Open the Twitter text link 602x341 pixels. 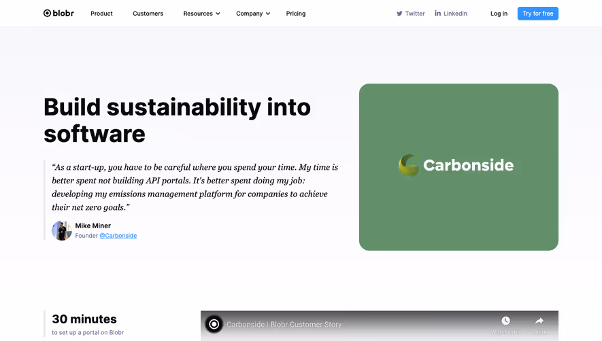click(x=415, y=14)
